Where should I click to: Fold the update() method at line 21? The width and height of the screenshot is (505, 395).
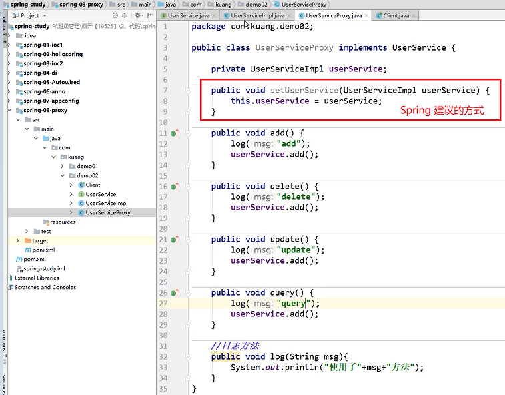[188, 240]
